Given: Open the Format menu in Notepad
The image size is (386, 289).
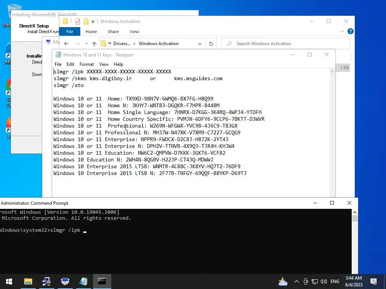Looking at the screenshot, I should tap(87, 64).
